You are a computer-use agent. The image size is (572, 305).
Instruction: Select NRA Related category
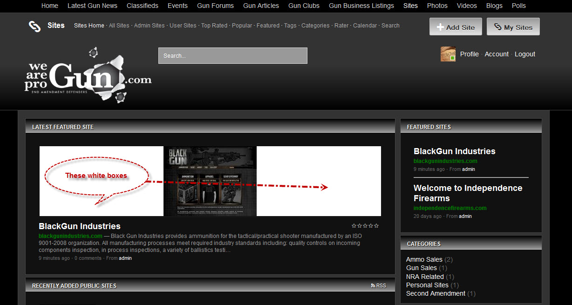tap(425, 277)
